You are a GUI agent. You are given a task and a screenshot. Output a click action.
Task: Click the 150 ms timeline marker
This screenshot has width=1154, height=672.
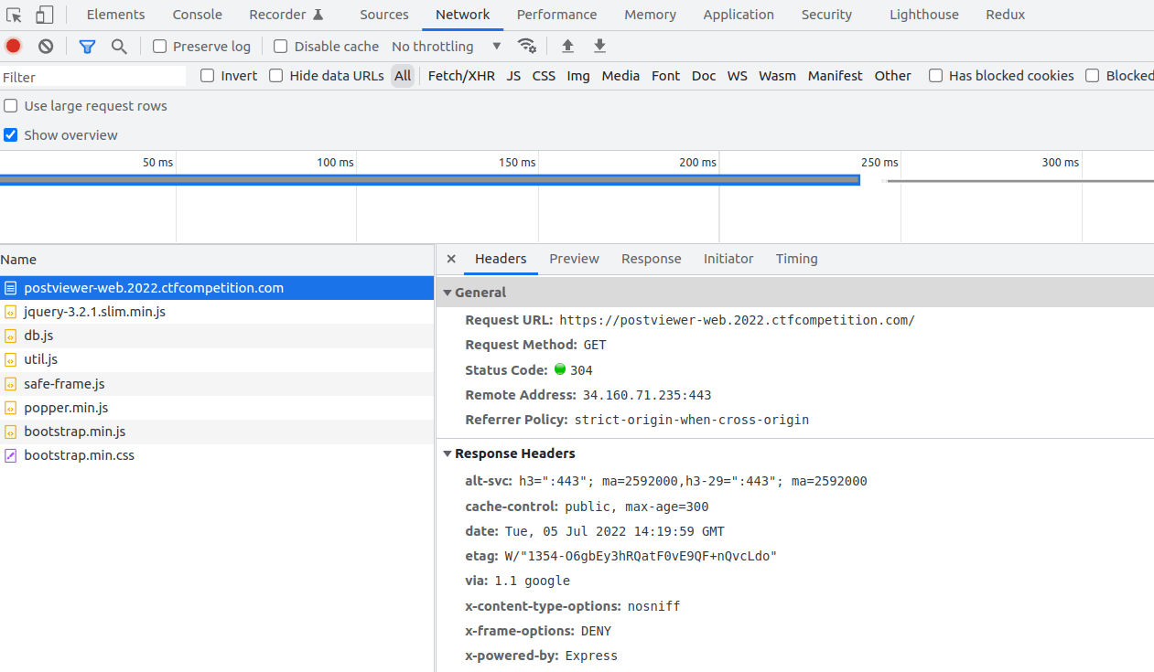point(517,163)
